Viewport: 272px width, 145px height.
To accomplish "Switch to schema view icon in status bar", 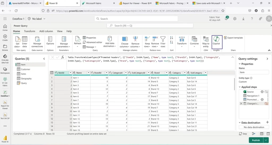I will tap(268, 134).
